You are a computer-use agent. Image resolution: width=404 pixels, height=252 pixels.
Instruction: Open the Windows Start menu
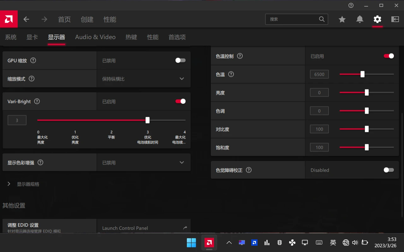191,243
